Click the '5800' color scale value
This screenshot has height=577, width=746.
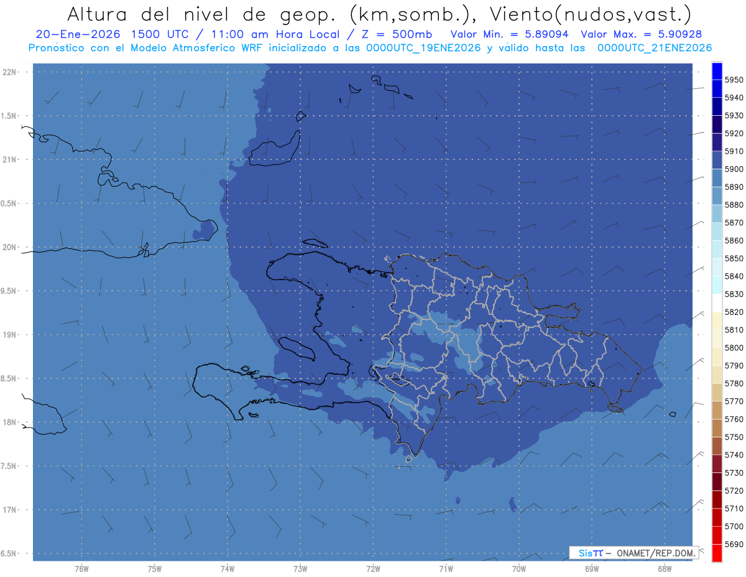(x=734, y=348)
